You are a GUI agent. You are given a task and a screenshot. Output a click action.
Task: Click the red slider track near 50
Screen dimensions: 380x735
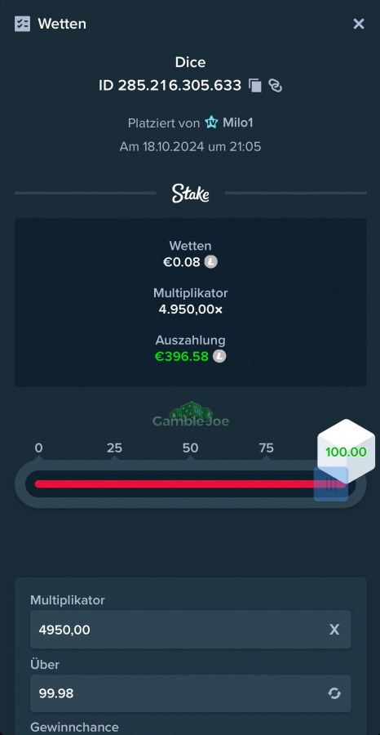pyautogui.click(x=191, y=484)
